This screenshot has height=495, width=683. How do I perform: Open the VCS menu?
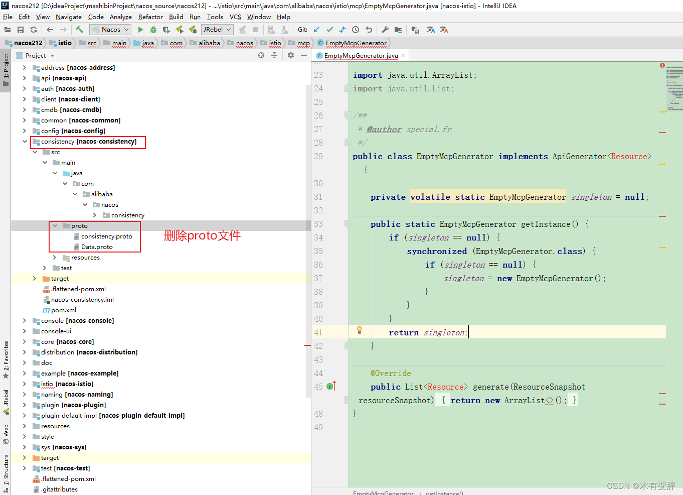(x=235, y=17)
